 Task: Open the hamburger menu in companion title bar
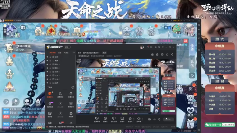163,47
